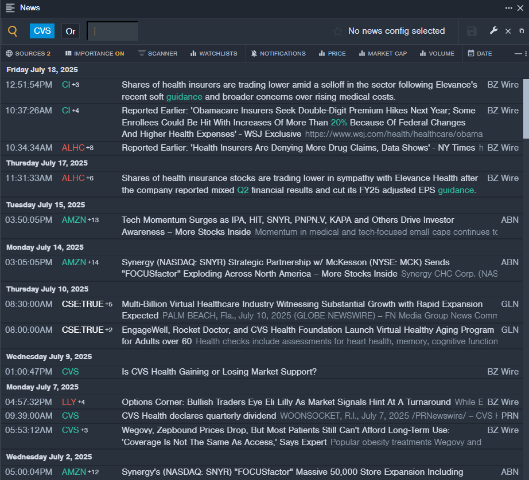529x480 pixels.
Task: Open 'Is CVS Health Gaining or Losing Market Support?'
Action: (x=219, y=372)
